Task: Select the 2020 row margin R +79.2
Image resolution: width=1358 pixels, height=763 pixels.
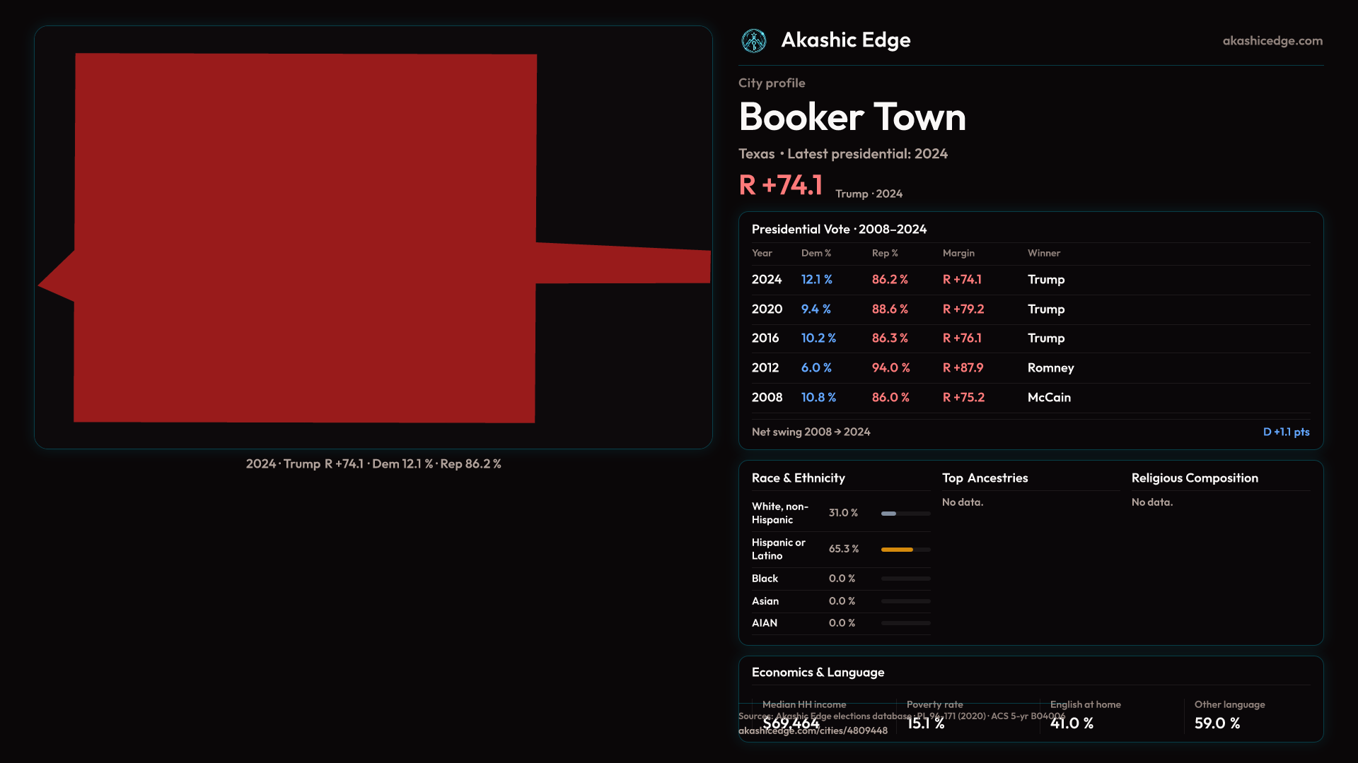Action: [963, 309]
